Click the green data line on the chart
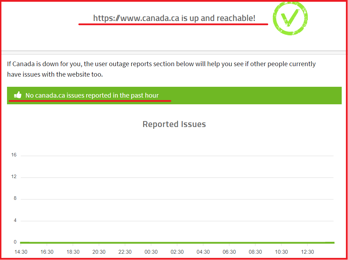This screenshot has height=260, width=348. tap(177, 243)
